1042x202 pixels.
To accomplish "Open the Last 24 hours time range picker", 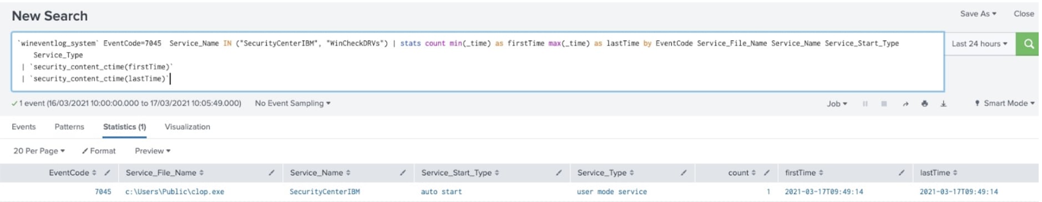I will (x=979, y=44).
